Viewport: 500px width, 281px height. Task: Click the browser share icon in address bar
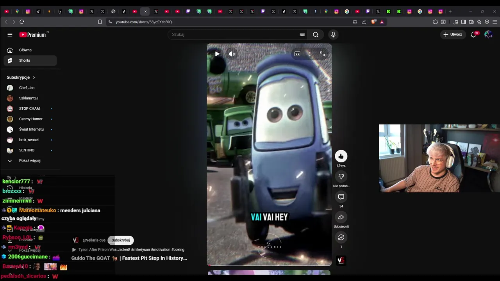[x=364, y=22]
